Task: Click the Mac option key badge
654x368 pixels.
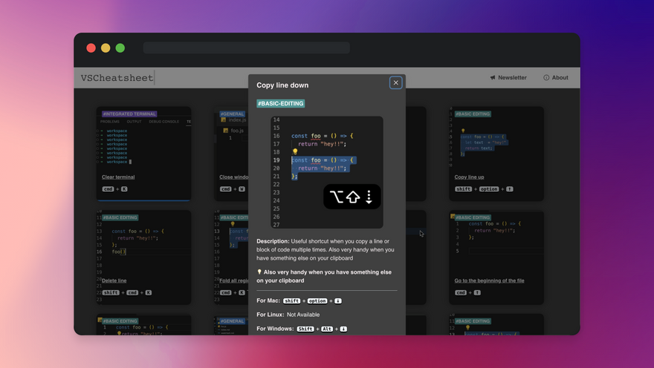Action: 317,300
